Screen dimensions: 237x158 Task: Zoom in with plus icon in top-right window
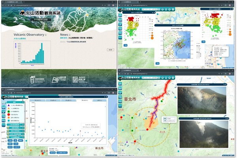pyautogui.click(x=169, y=9)
